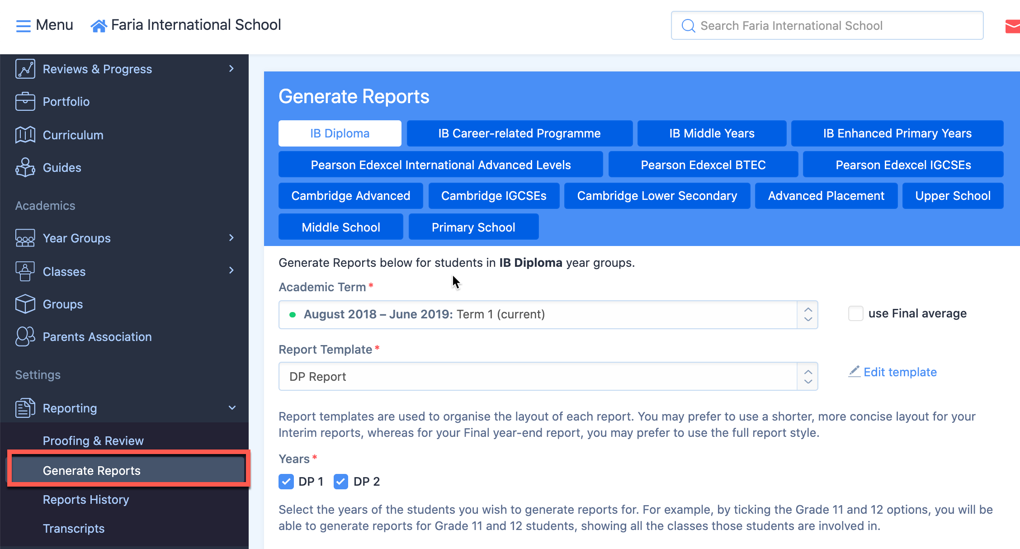Open Parents Association from the sidebar
This screenshot has width=1020, height=549.
[x=97, y=336]
